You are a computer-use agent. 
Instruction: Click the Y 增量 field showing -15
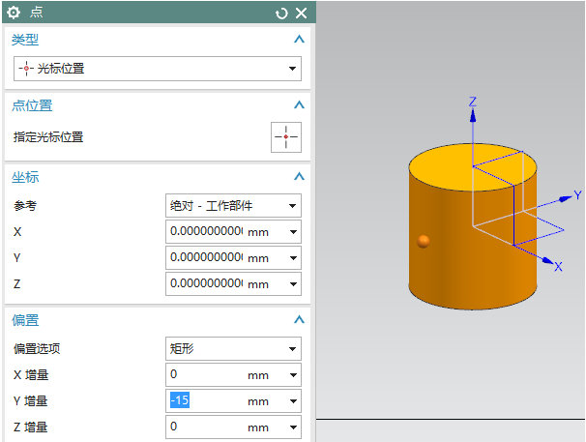pos(206,400)
